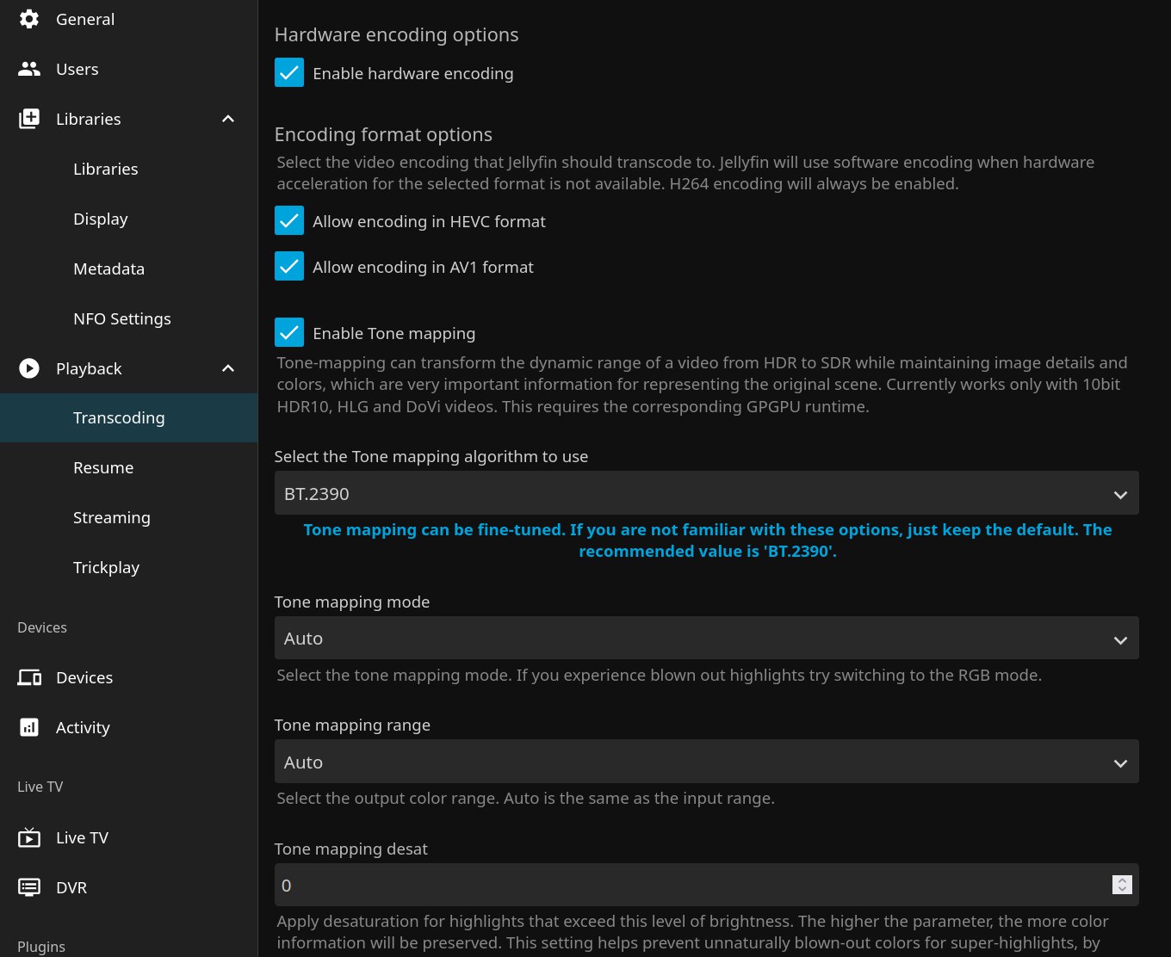The width and height of the screenshot is (1171, 957).
Task: Disable the hardware encoding checkbox
Action: (289, 73)
